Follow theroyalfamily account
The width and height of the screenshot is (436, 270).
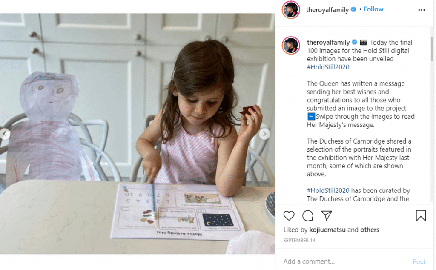[x=373, y=9]
